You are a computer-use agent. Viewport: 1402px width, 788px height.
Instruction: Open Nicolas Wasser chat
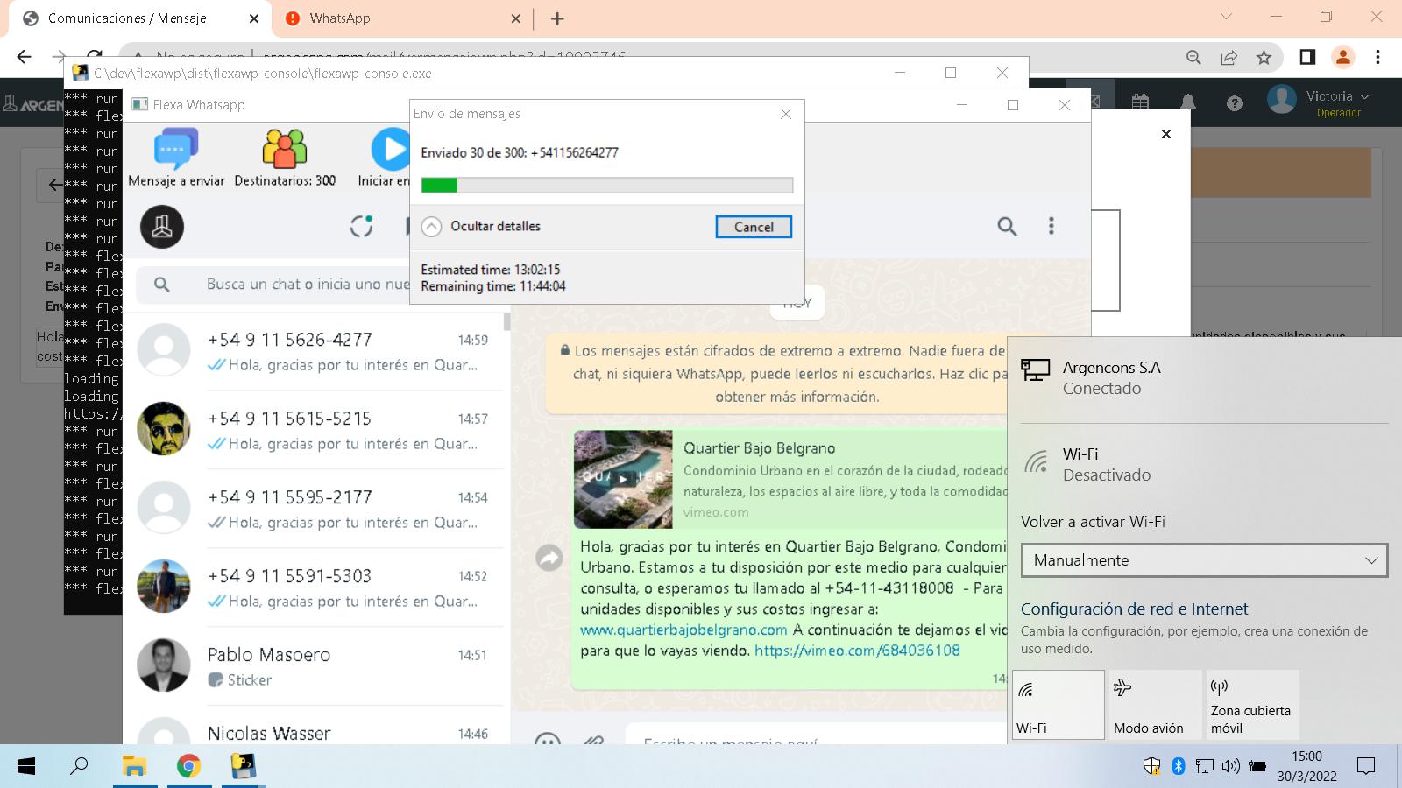point(315,727)
